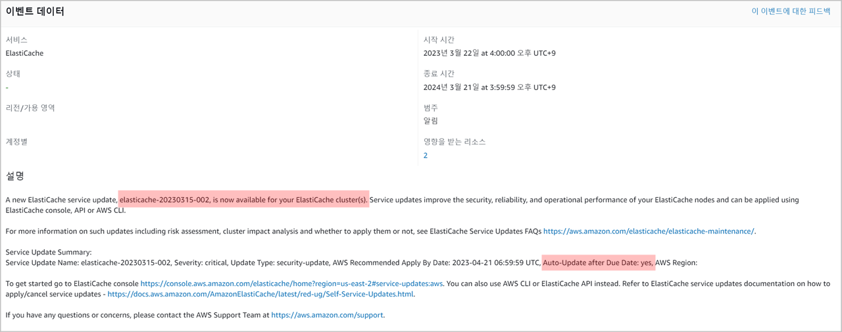Viewport: 842px width, 332px height.
Task: Click the 종료 시간 value 2024년 3월 21일
Action: click(489, 87)
